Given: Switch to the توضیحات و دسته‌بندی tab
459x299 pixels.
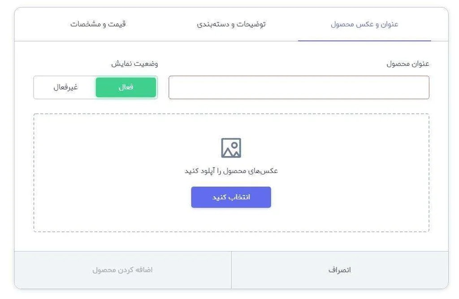Looking at the screenshot, I should [231, 24].
